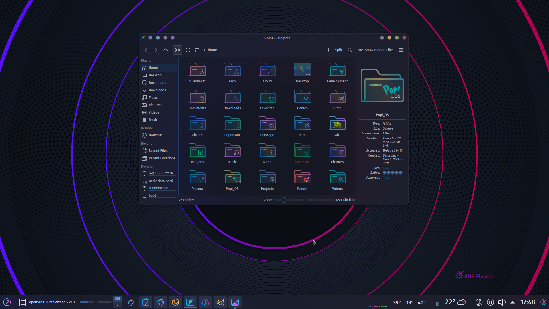Open the Games folder

click(x=302, y=100)
